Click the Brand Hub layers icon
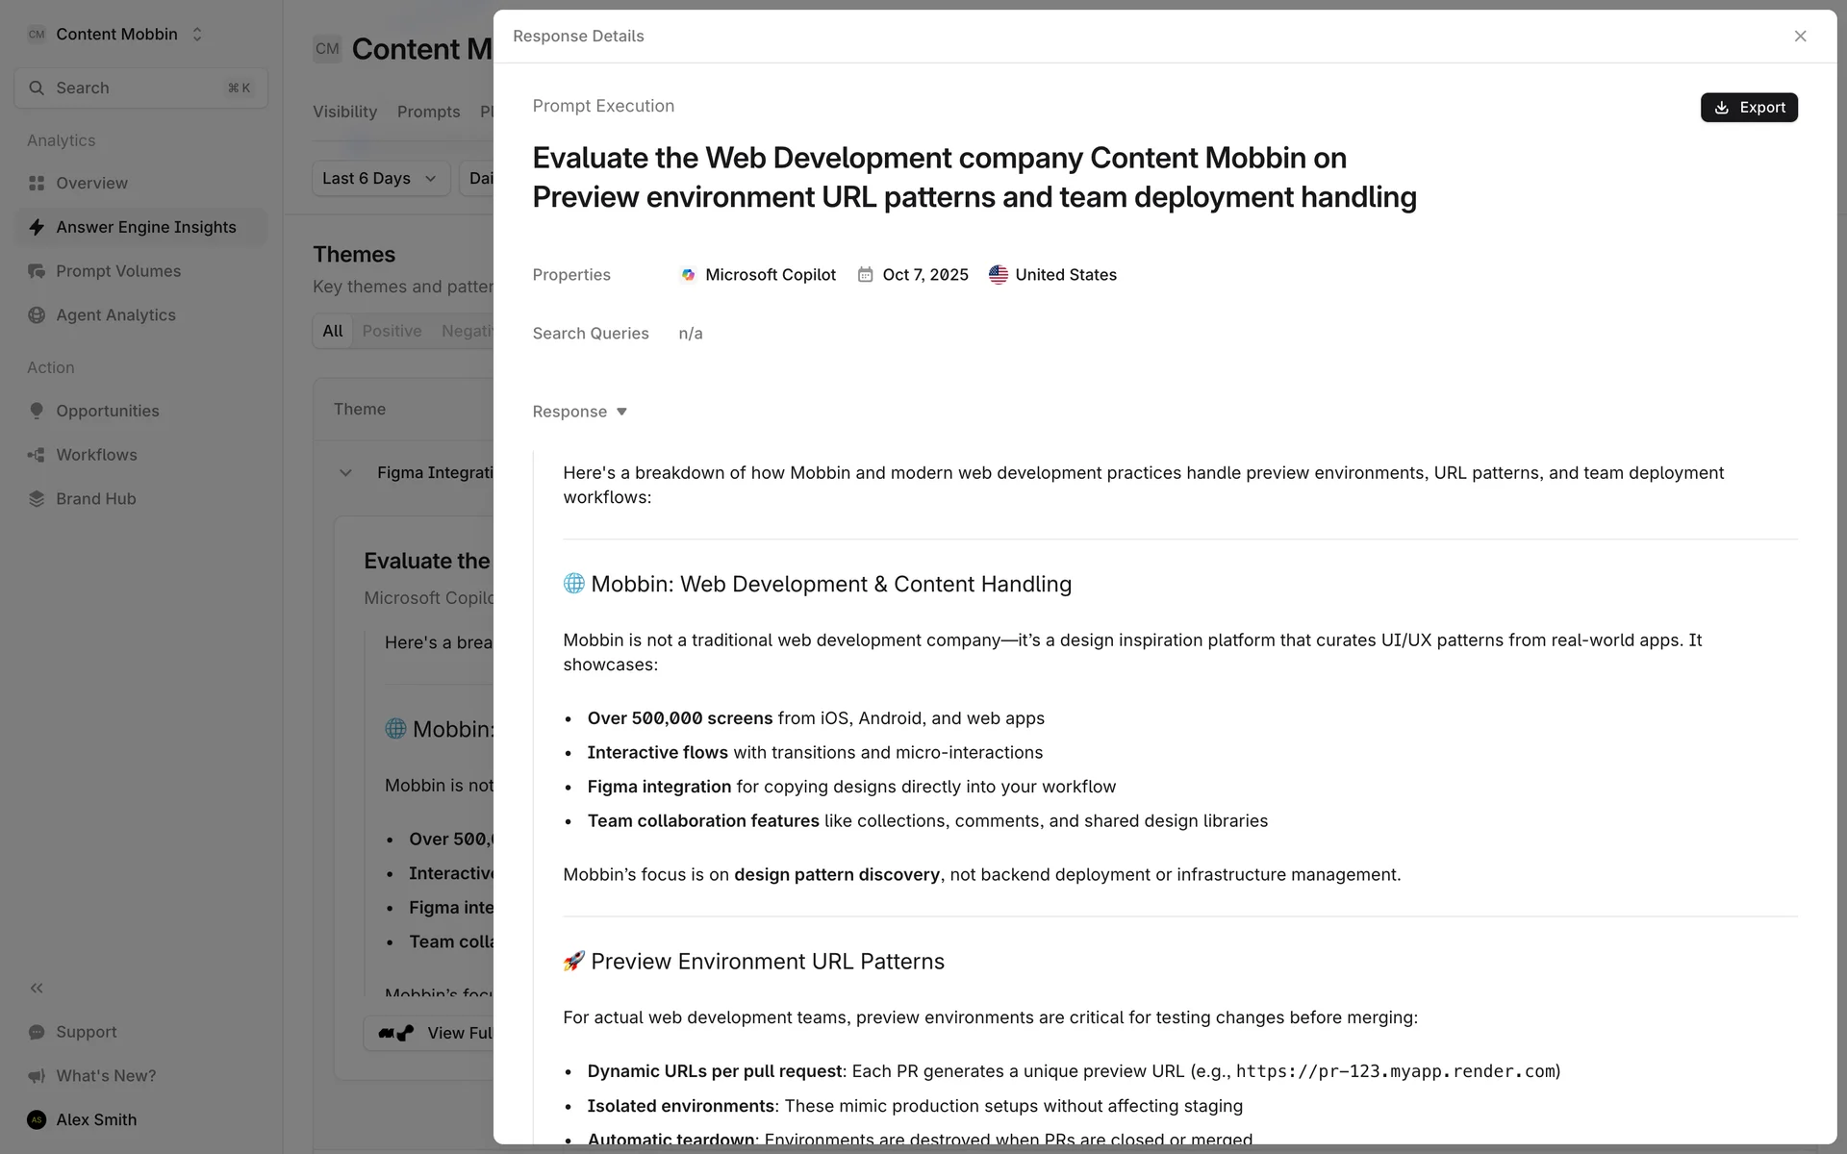This screenshot has width=1847, height=1154. (x=37, y=499)
